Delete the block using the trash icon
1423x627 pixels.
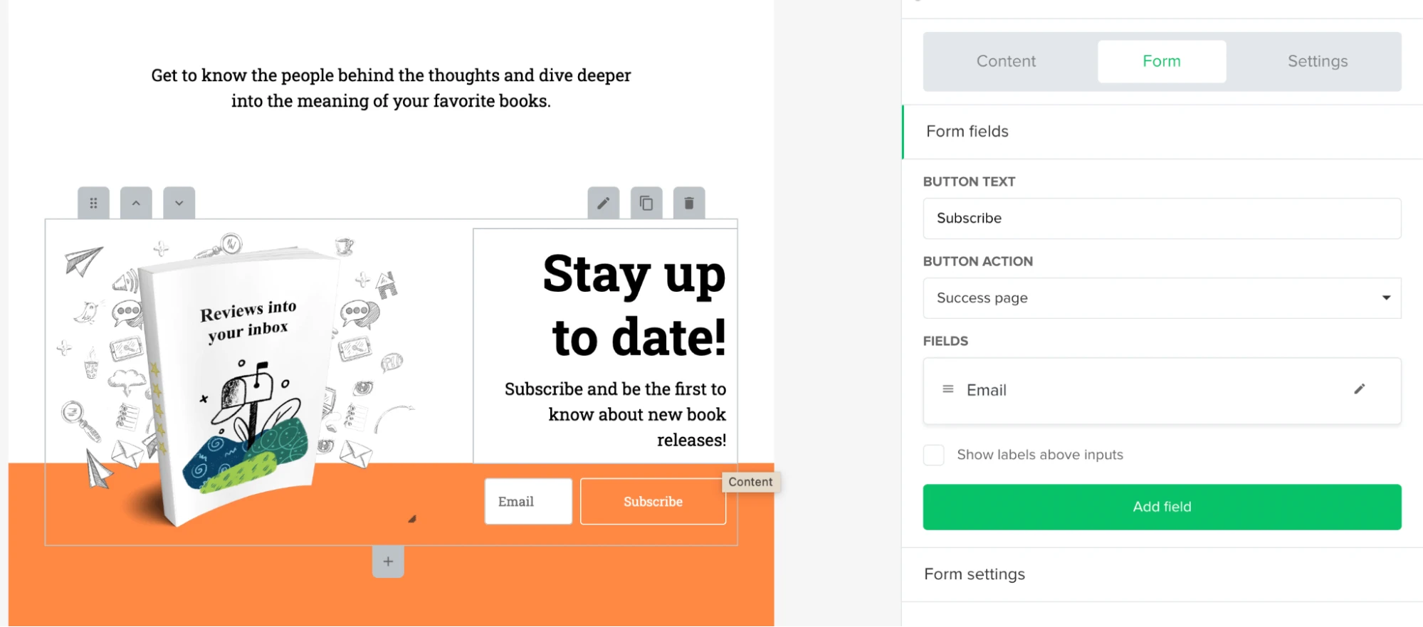[689, 204]
